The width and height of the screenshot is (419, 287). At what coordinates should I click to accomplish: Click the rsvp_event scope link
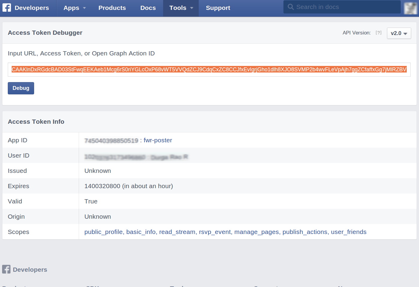tap(215, 232)
